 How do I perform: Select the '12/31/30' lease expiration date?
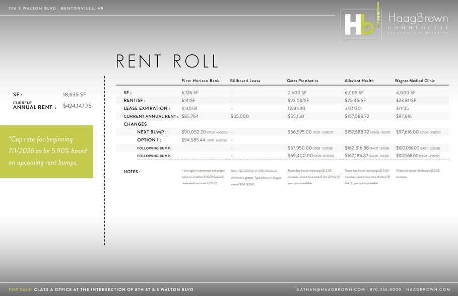click(296, 108)
